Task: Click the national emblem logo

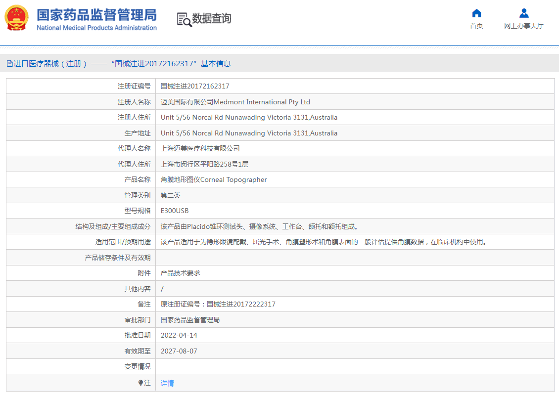Action: tap(16, 18)
